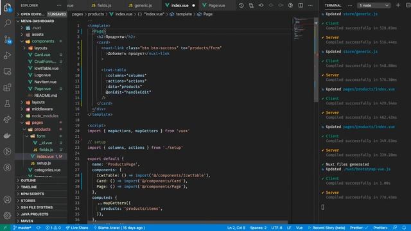
Task: Open categories.vue in the explorer
Action: [47, 170]
